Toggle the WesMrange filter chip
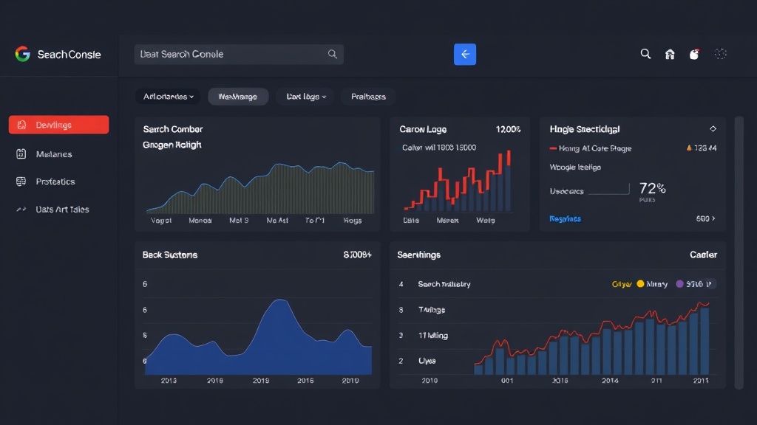 point(238,96)
